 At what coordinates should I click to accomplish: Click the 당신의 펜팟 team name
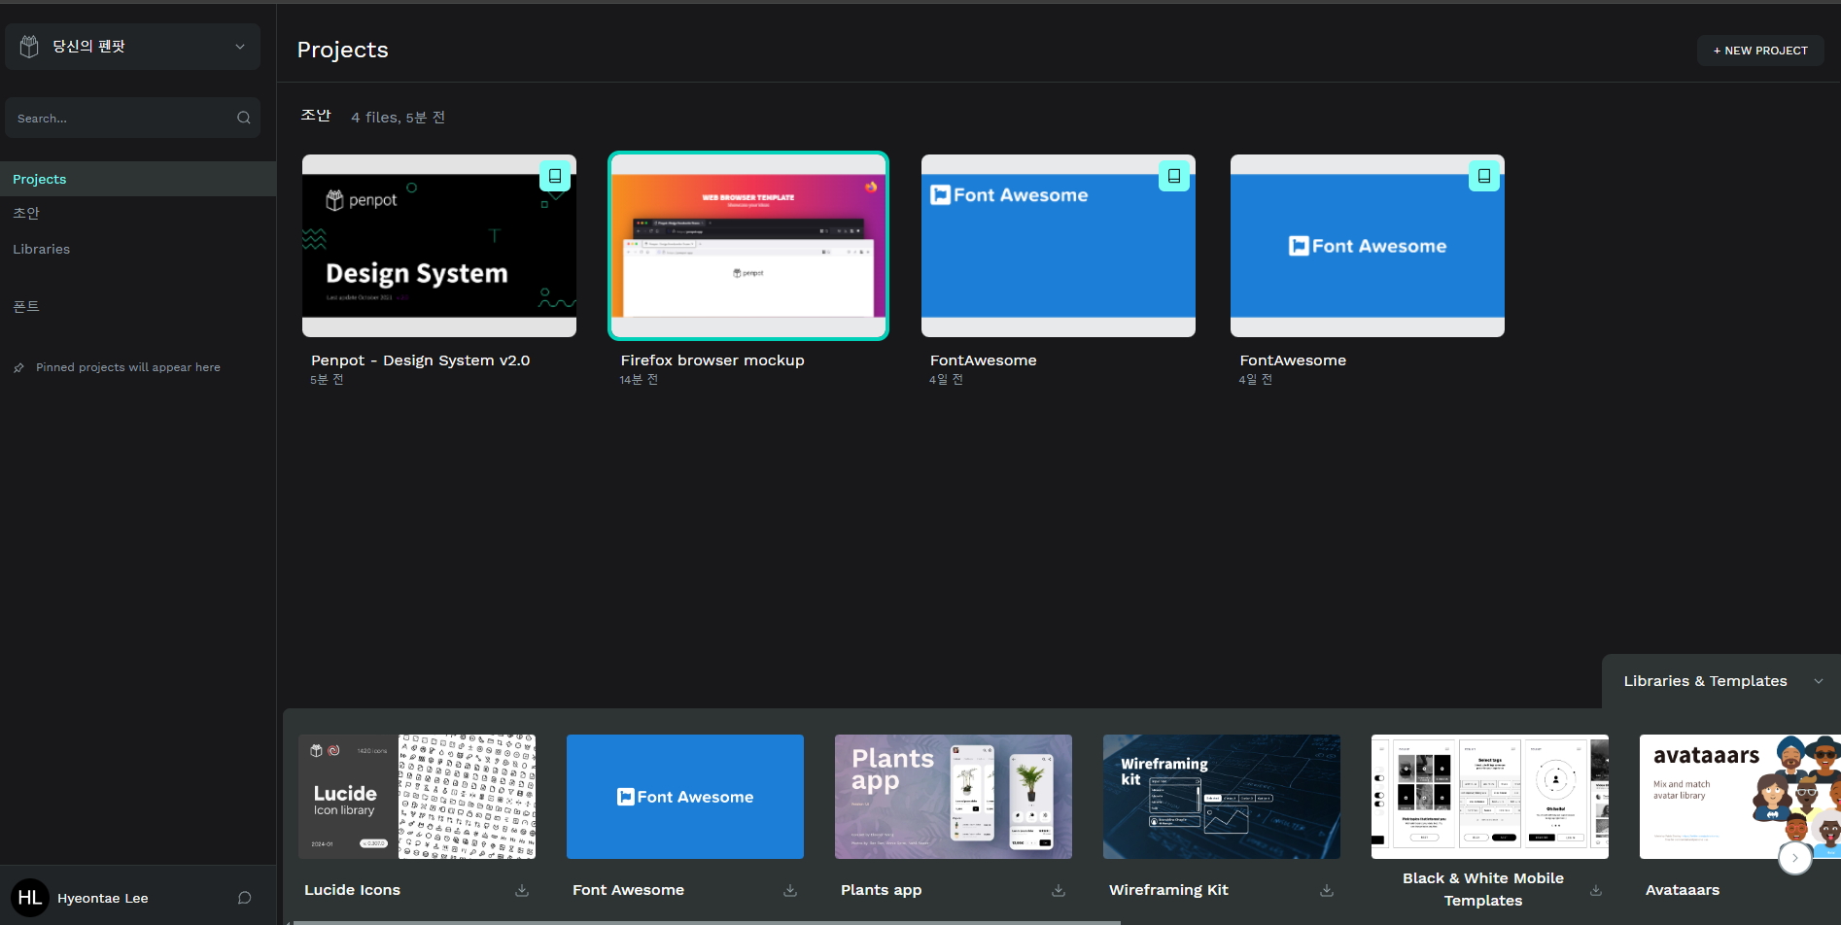click(x=89, y=46)
